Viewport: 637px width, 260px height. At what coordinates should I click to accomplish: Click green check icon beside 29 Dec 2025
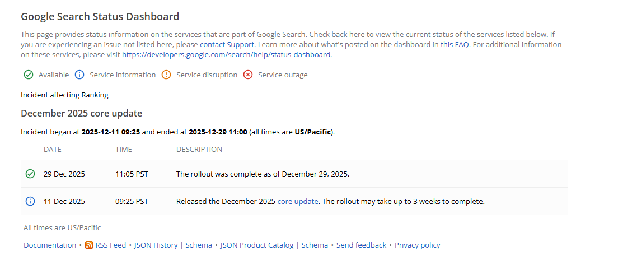click(30, 174)
